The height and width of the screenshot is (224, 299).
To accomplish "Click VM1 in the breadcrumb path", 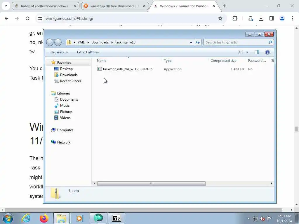I will point(81,42).
